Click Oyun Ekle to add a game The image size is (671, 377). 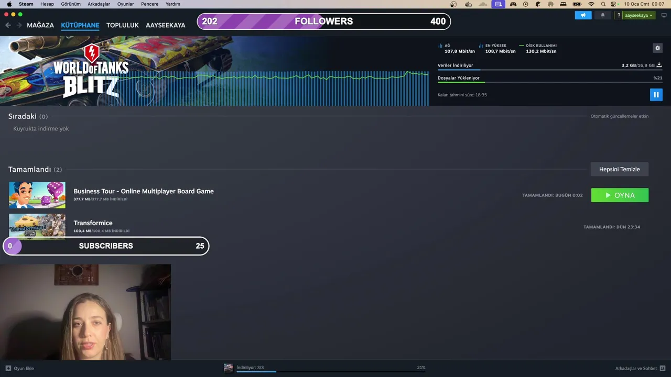click(x=24, y=369)
